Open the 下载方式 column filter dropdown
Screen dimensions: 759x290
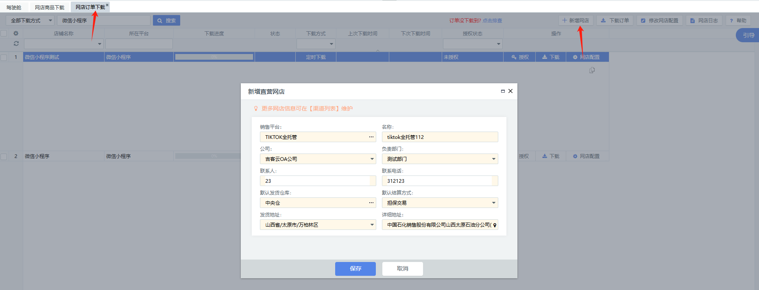click(332, 44)
